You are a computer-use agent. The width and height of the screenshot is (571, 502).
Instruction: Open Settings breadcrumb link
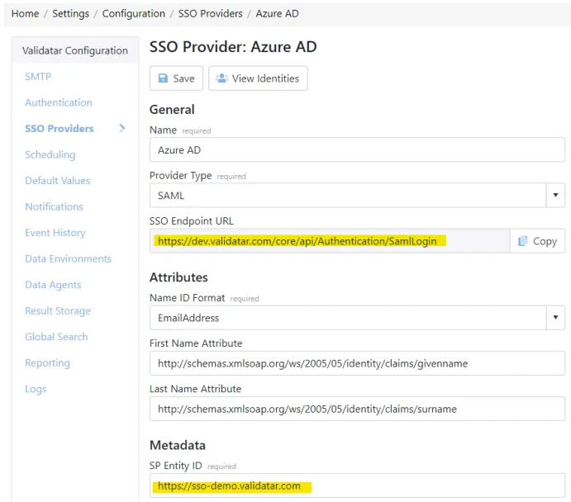pyautogui.click(x=70, y=13)
